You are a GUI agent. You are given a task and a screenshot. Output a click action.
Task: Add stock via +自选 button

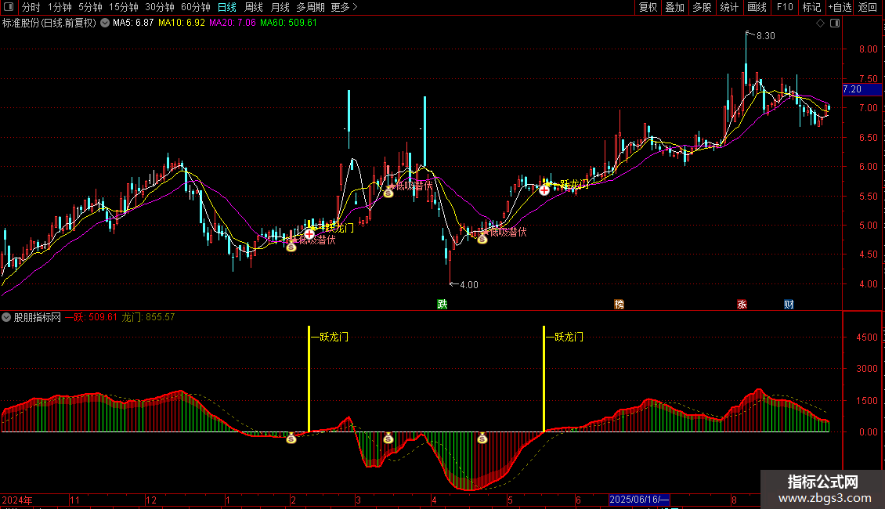coord(840,7)
